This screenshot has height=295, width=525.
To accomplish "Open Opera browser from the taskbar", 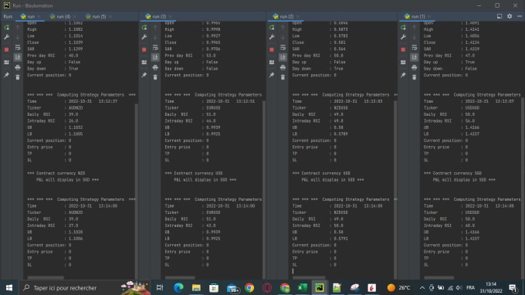I will click(x=267, y=287).
